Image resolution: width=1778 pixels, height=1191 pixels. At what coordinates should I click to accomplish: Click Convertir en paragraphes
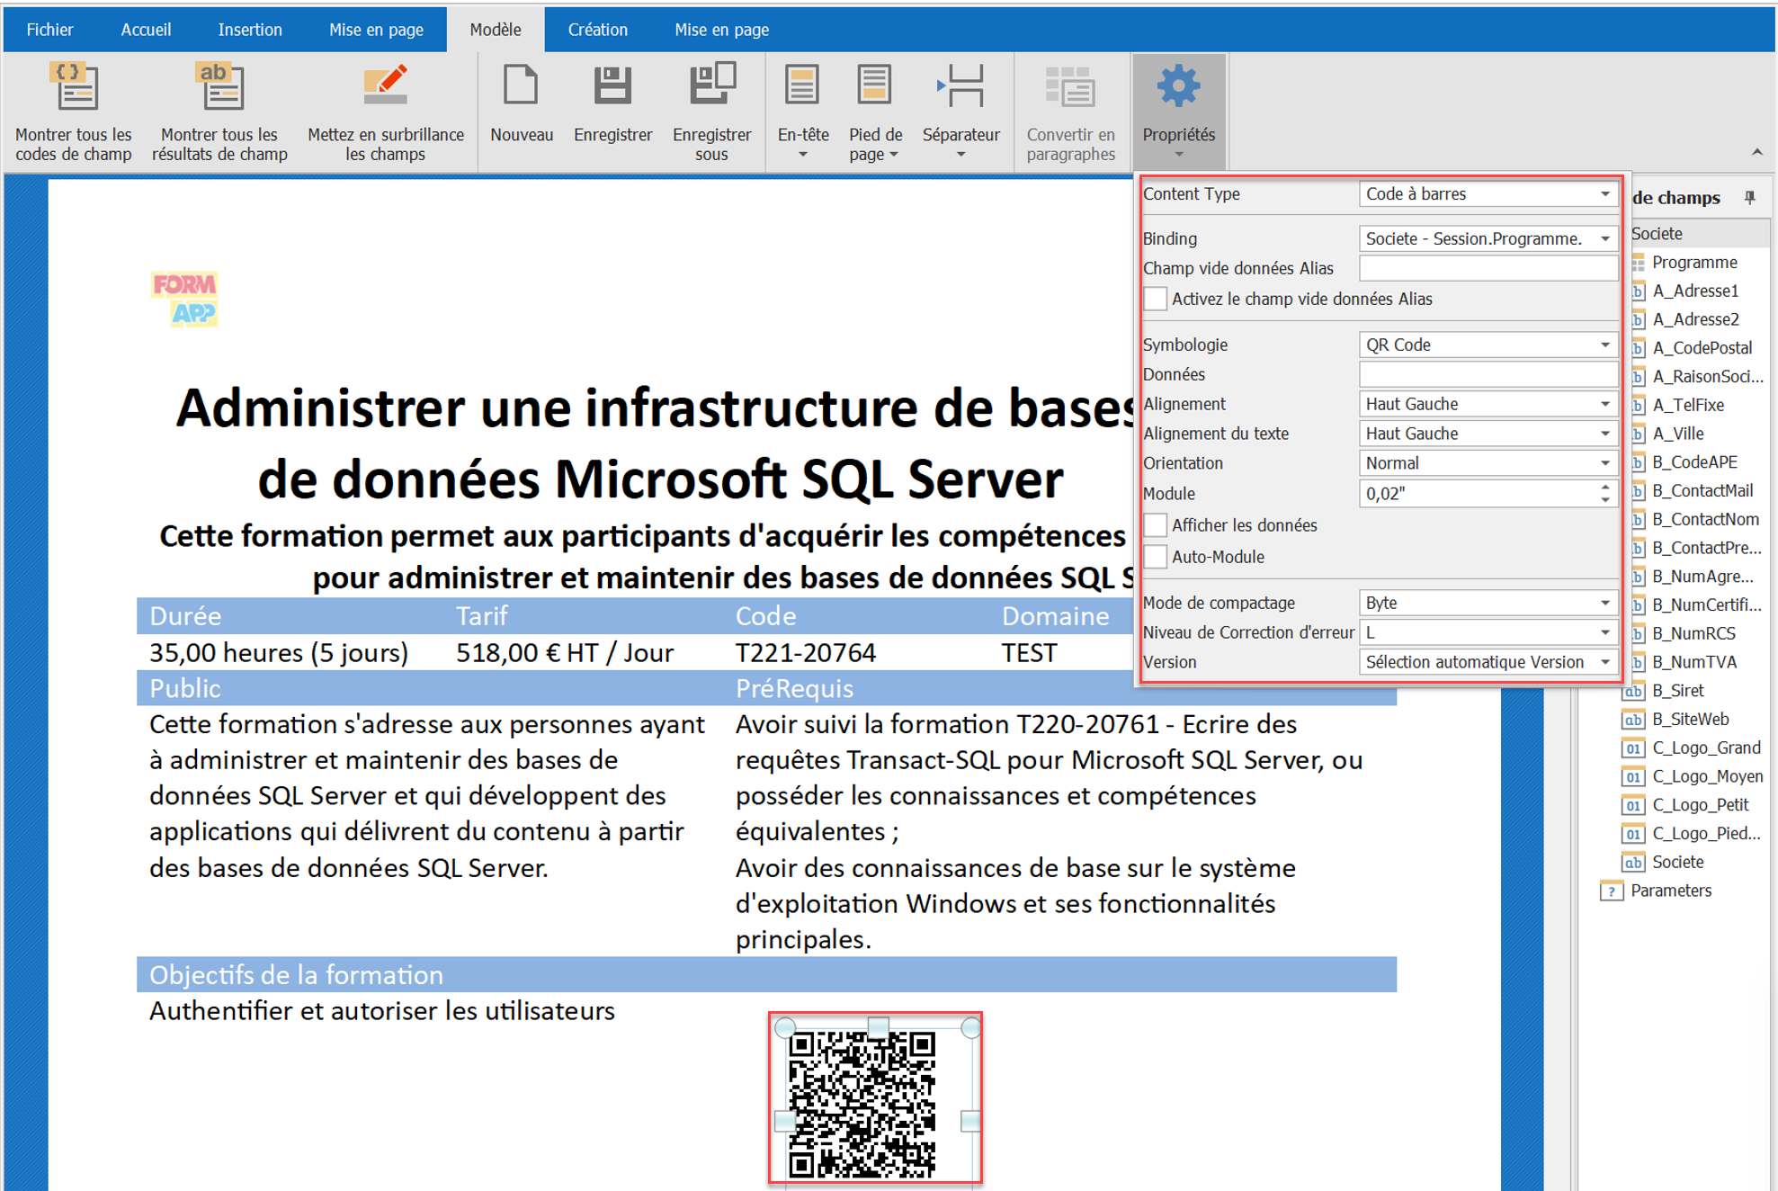[x=1070, y=112]
